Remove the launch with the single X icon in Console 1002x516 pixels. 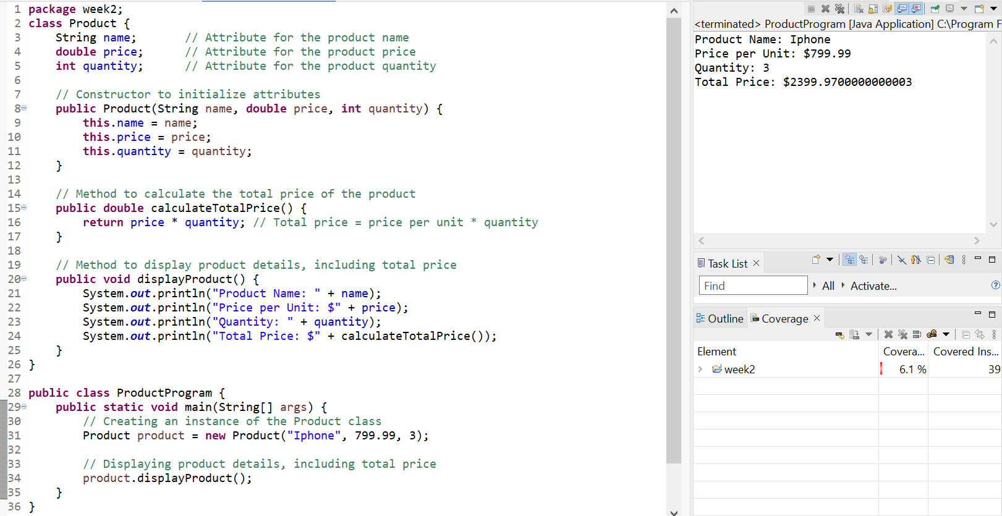click(x=825, y=9)
